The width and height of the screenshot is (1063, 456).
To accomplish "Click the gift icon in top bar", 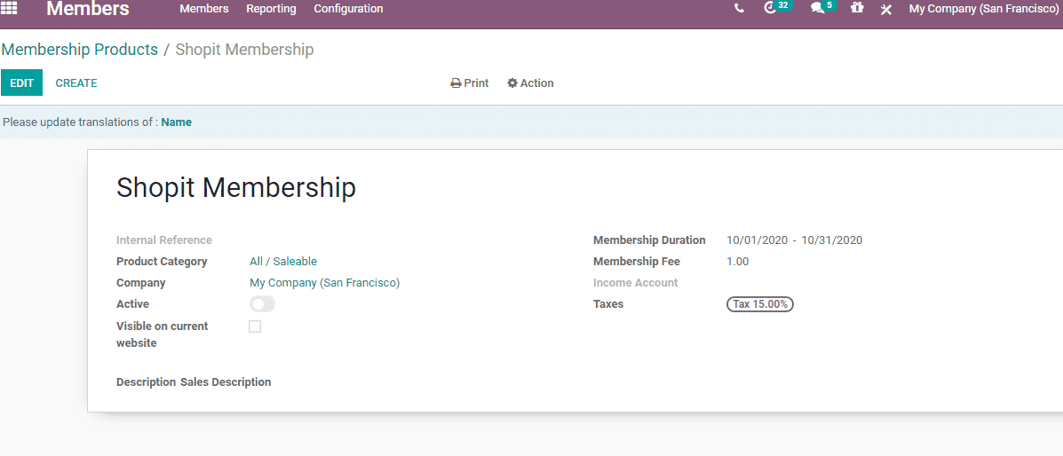I will 857,8.
